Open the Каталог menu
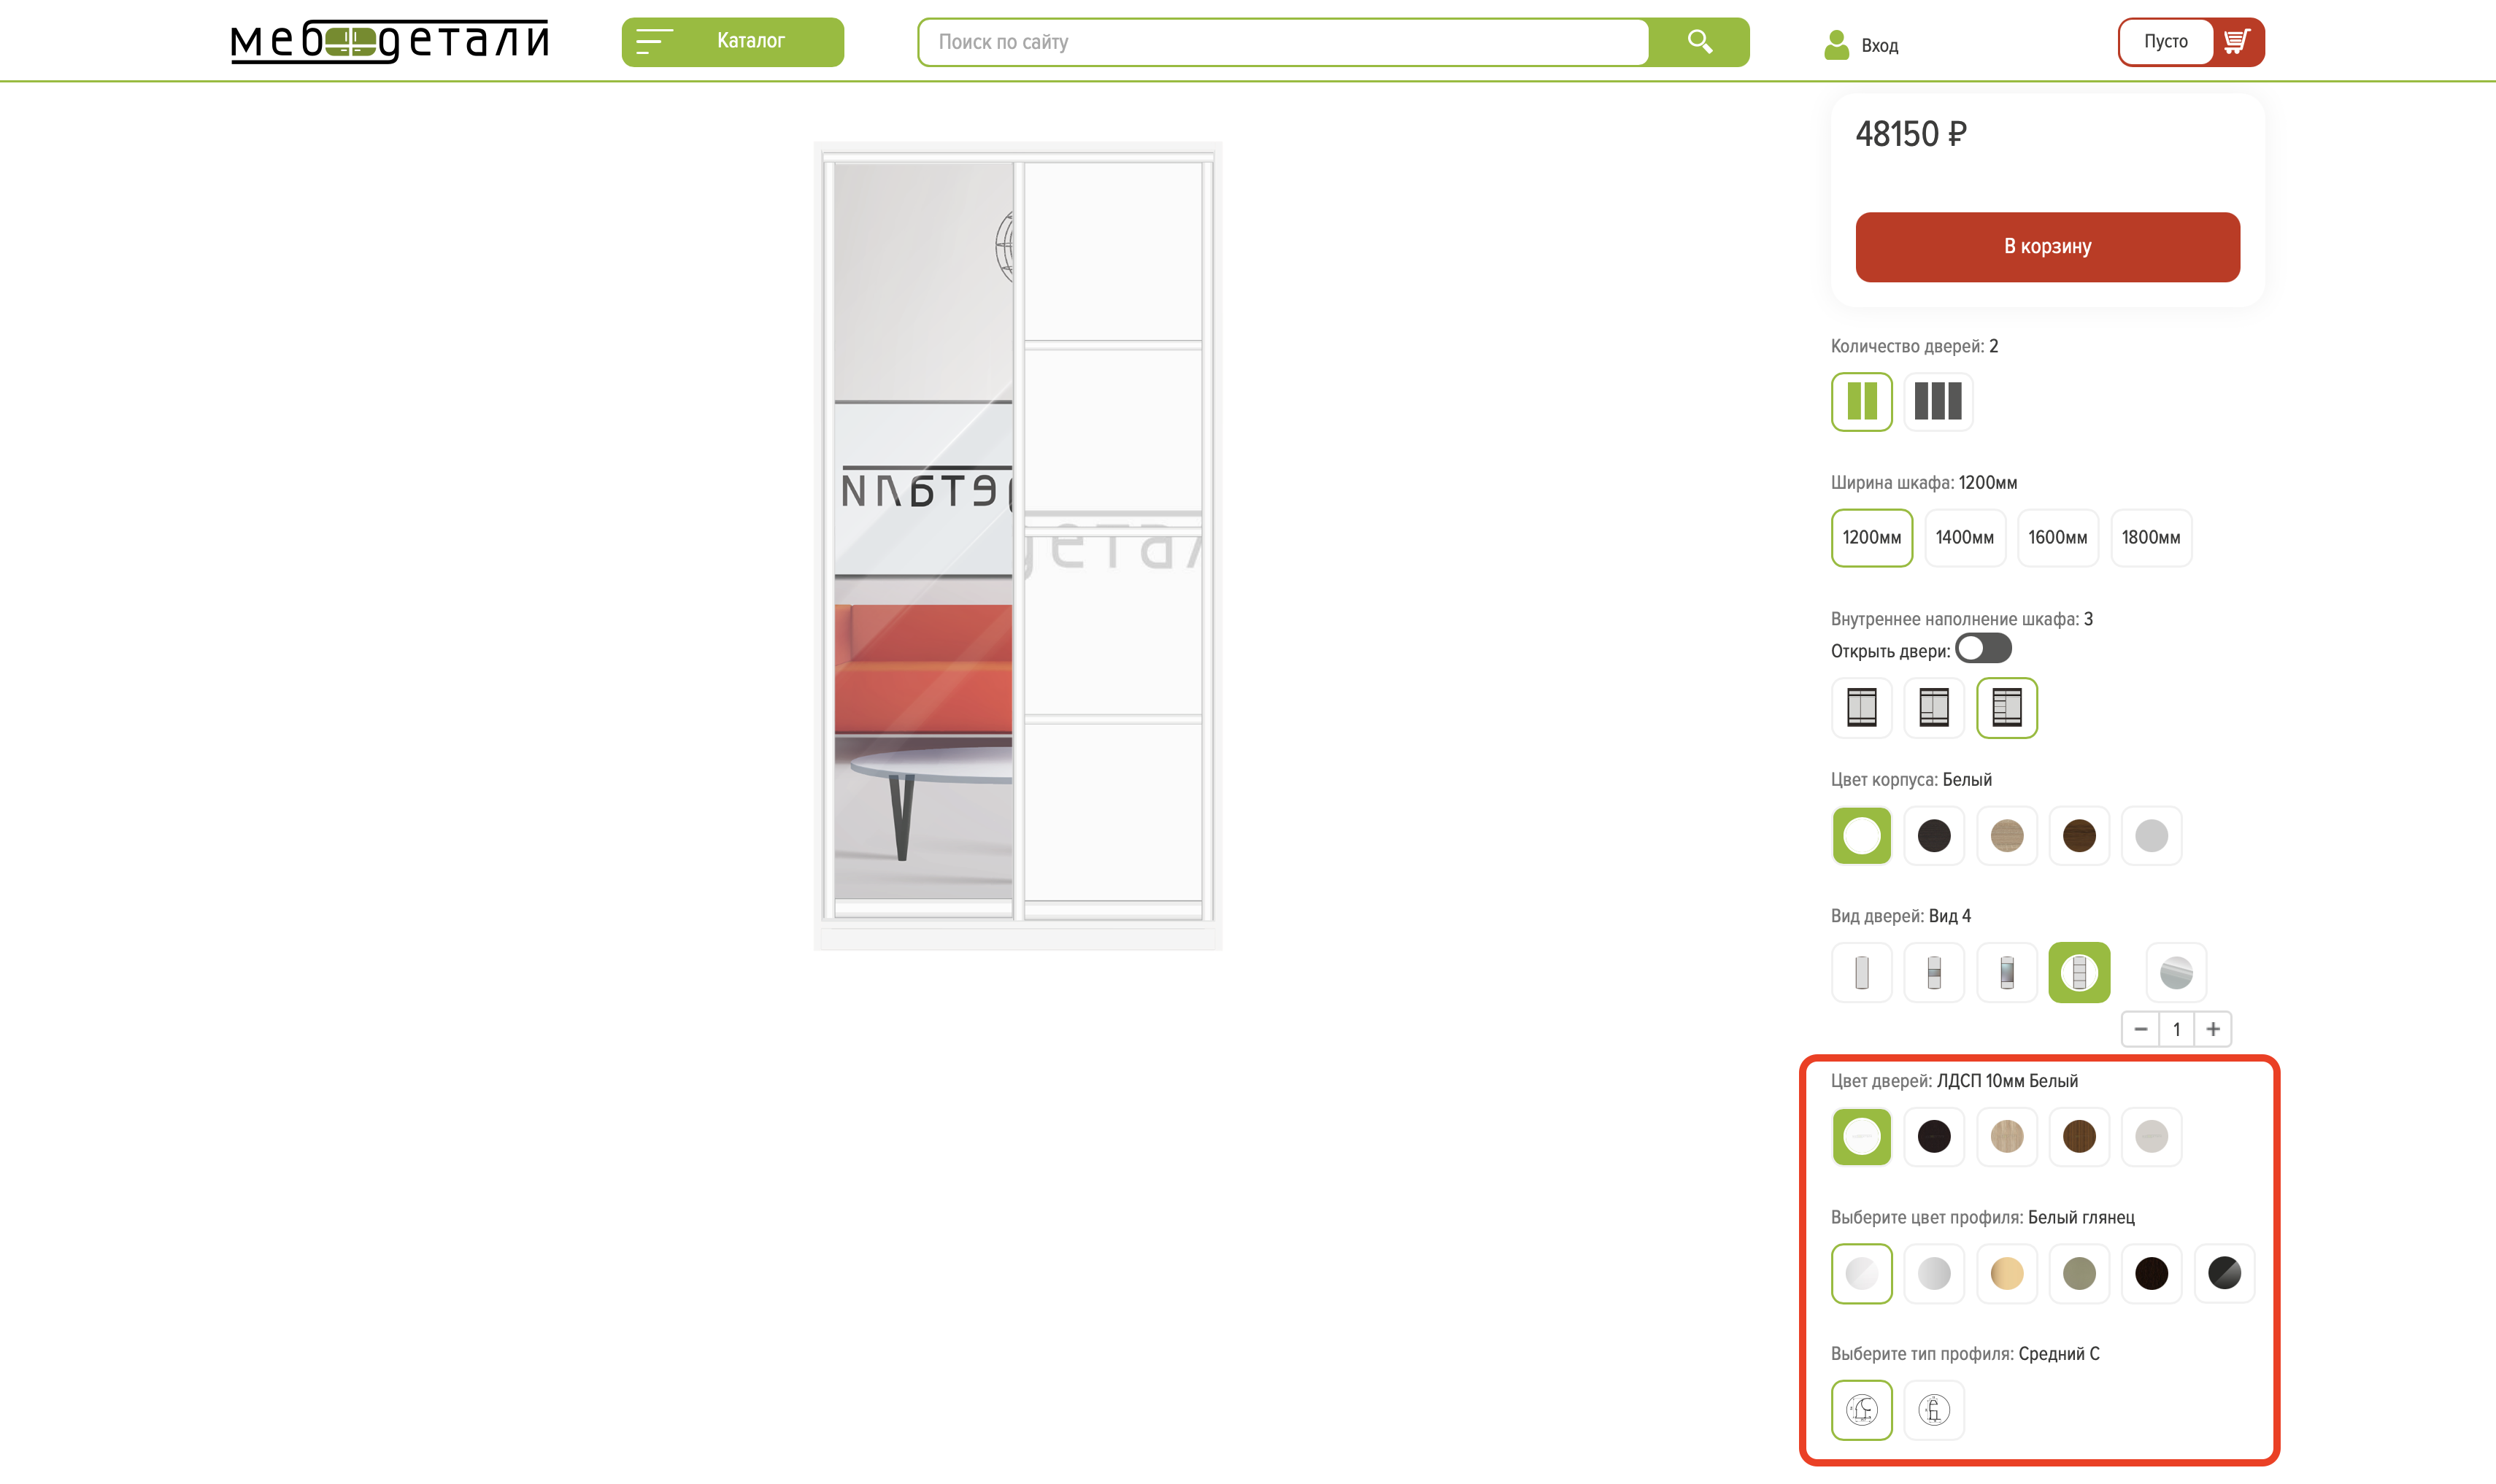Screen dimensions: 2496x1484 point(732,42)
